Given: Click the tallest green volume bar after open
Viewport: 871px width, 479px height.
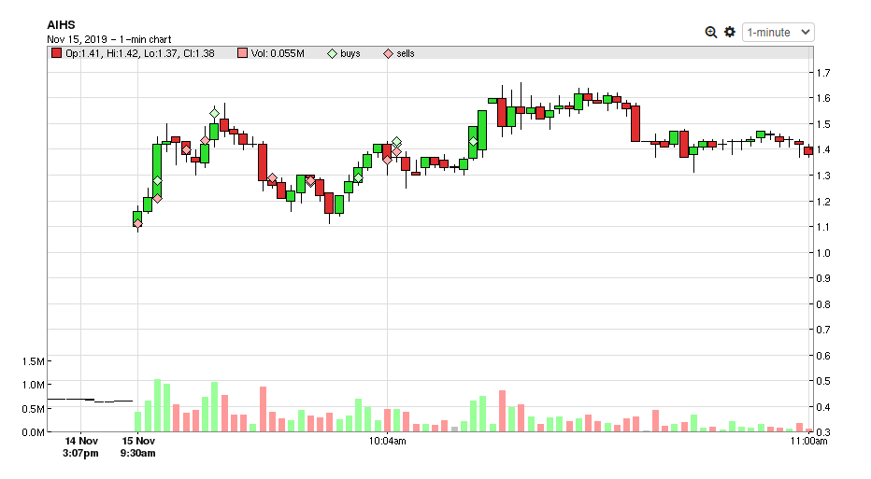Looking at the screenshot, I should (157, 406).
